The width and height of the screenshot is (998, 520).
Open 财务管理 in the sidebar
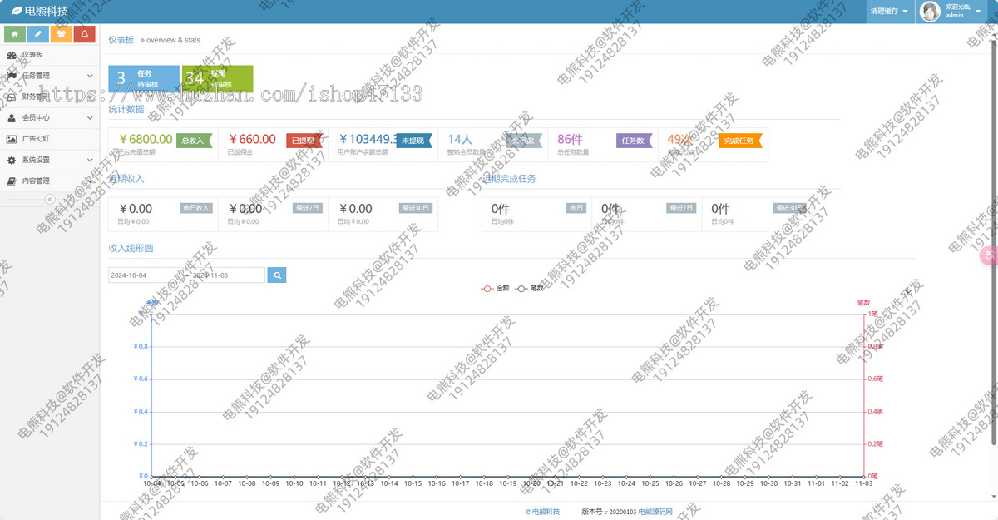(50, 97)
